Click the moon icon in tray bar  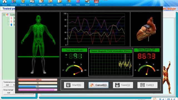pyautogui.click(x=163, y=99)
